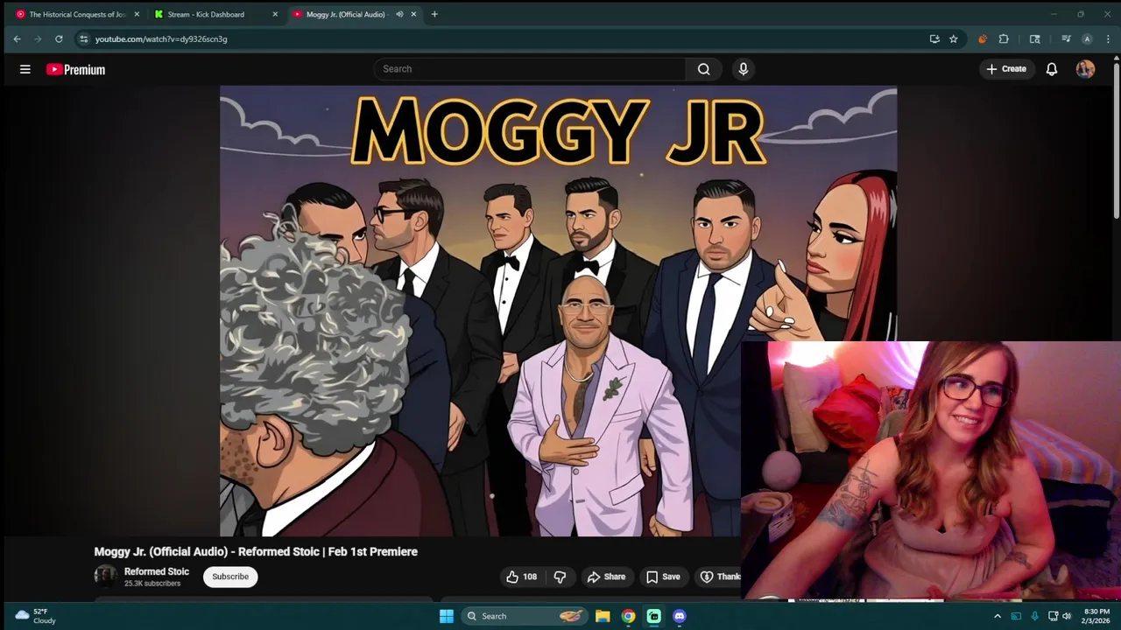This screenshot has height=630, width=1121.
Task: Start voice search with the microphone icon
Action: click(x=744, y=69)
